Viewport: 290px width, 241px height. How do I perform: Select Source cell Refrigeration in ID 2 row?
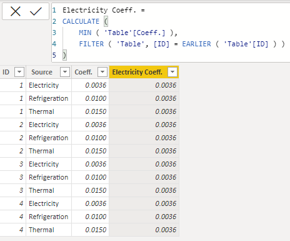coord(49,138)
